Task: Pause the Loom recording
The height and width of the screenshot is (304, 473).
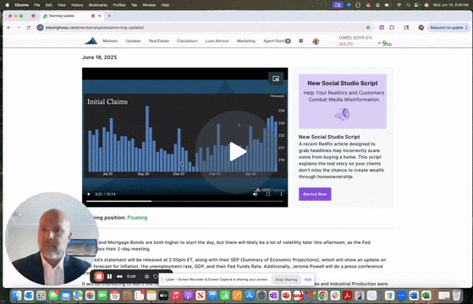Action: click(109, 276)
